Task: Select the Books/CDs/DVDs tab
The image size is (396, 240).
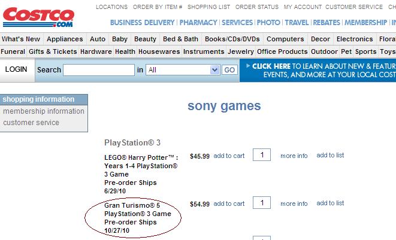Action: (231, 39)
